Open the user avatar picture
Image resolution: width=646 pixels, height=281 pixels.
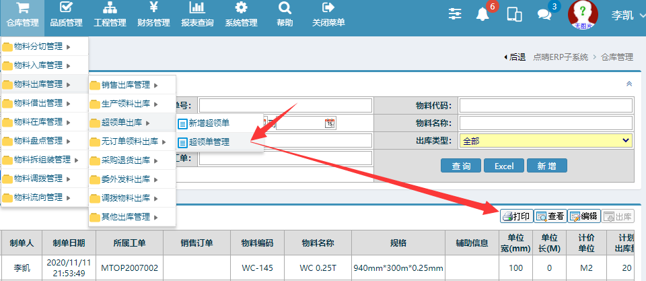tap(583, 15)
